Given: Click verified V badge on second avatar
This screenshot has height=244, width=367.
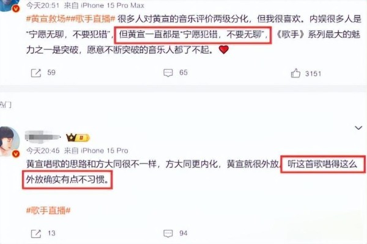Looking at the screenshot, I should pyautogui.click(x=16, y=154).
